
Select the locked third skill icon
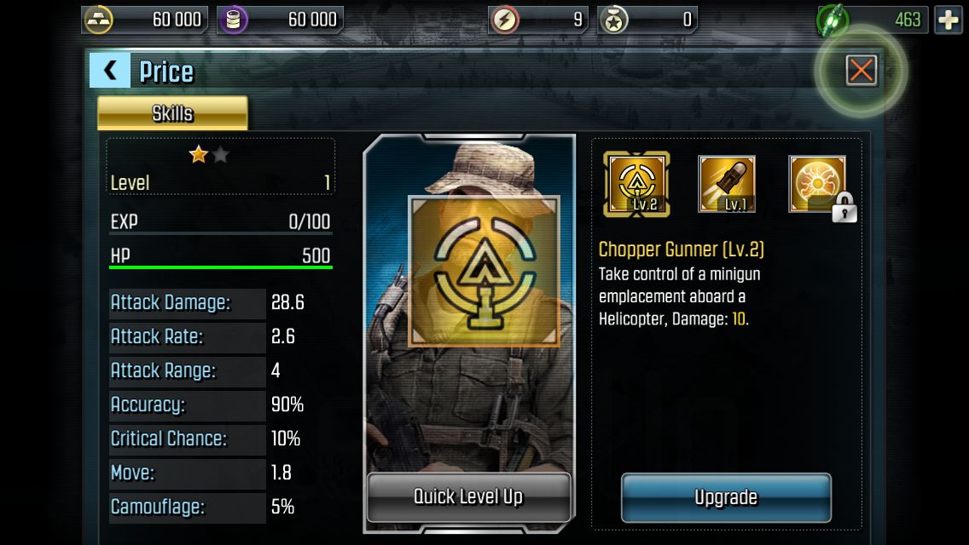pyautogui.click(x=817, y=184)
